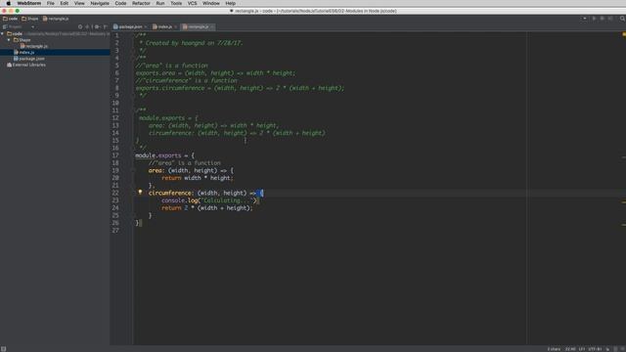Open the Window menu
The image size is (626, 352).
(x=211, y=3)
